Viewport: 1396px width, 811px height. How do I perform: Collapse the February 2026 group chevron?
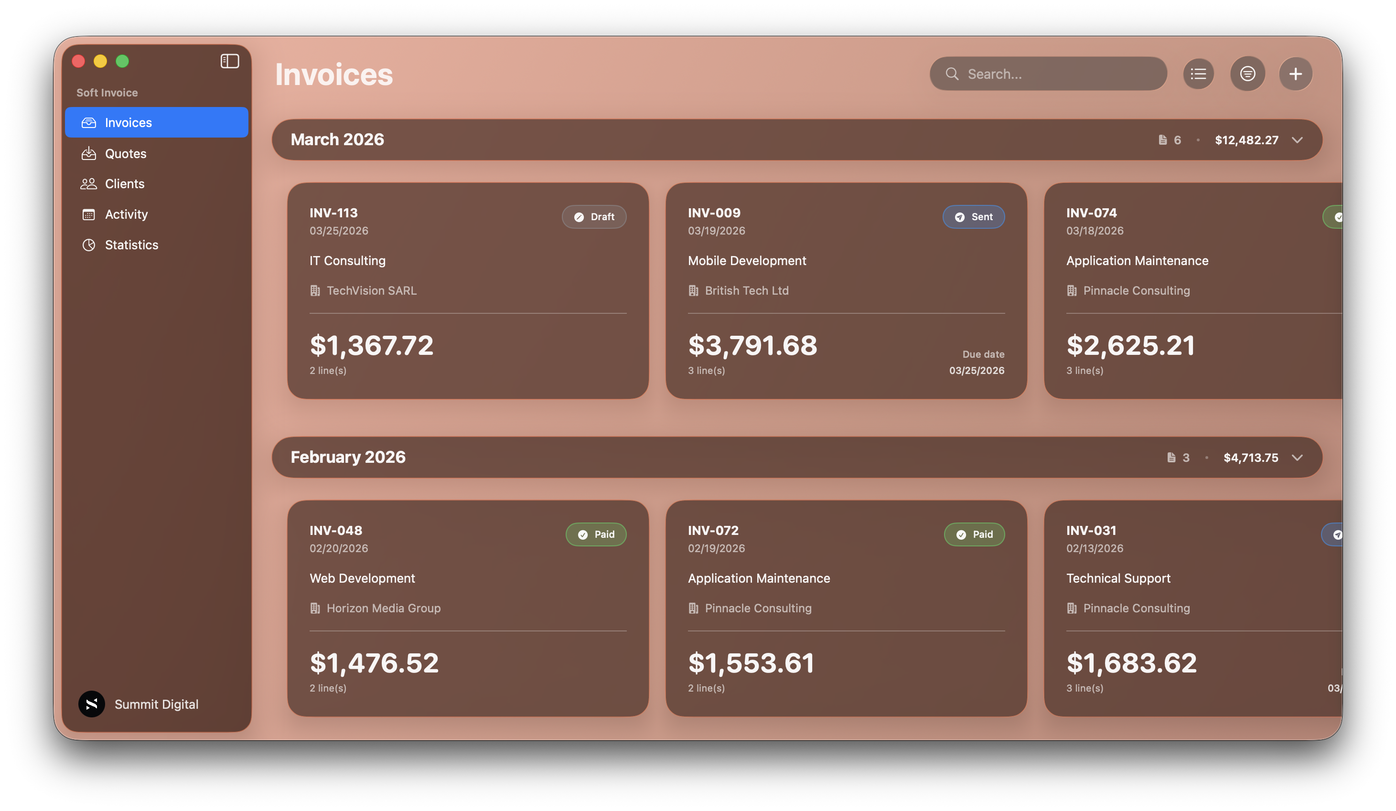point(1297,458)
